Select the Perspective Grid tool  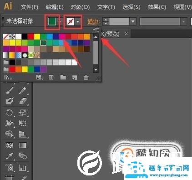pyautogui.click(x=23, y=134)
